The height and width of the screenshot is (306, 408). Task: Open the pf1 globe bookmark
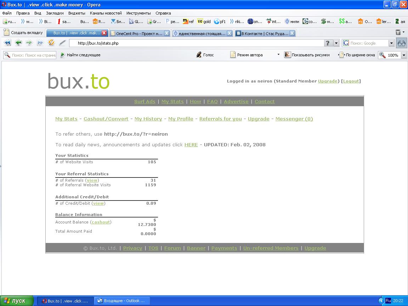coord(220,22)
